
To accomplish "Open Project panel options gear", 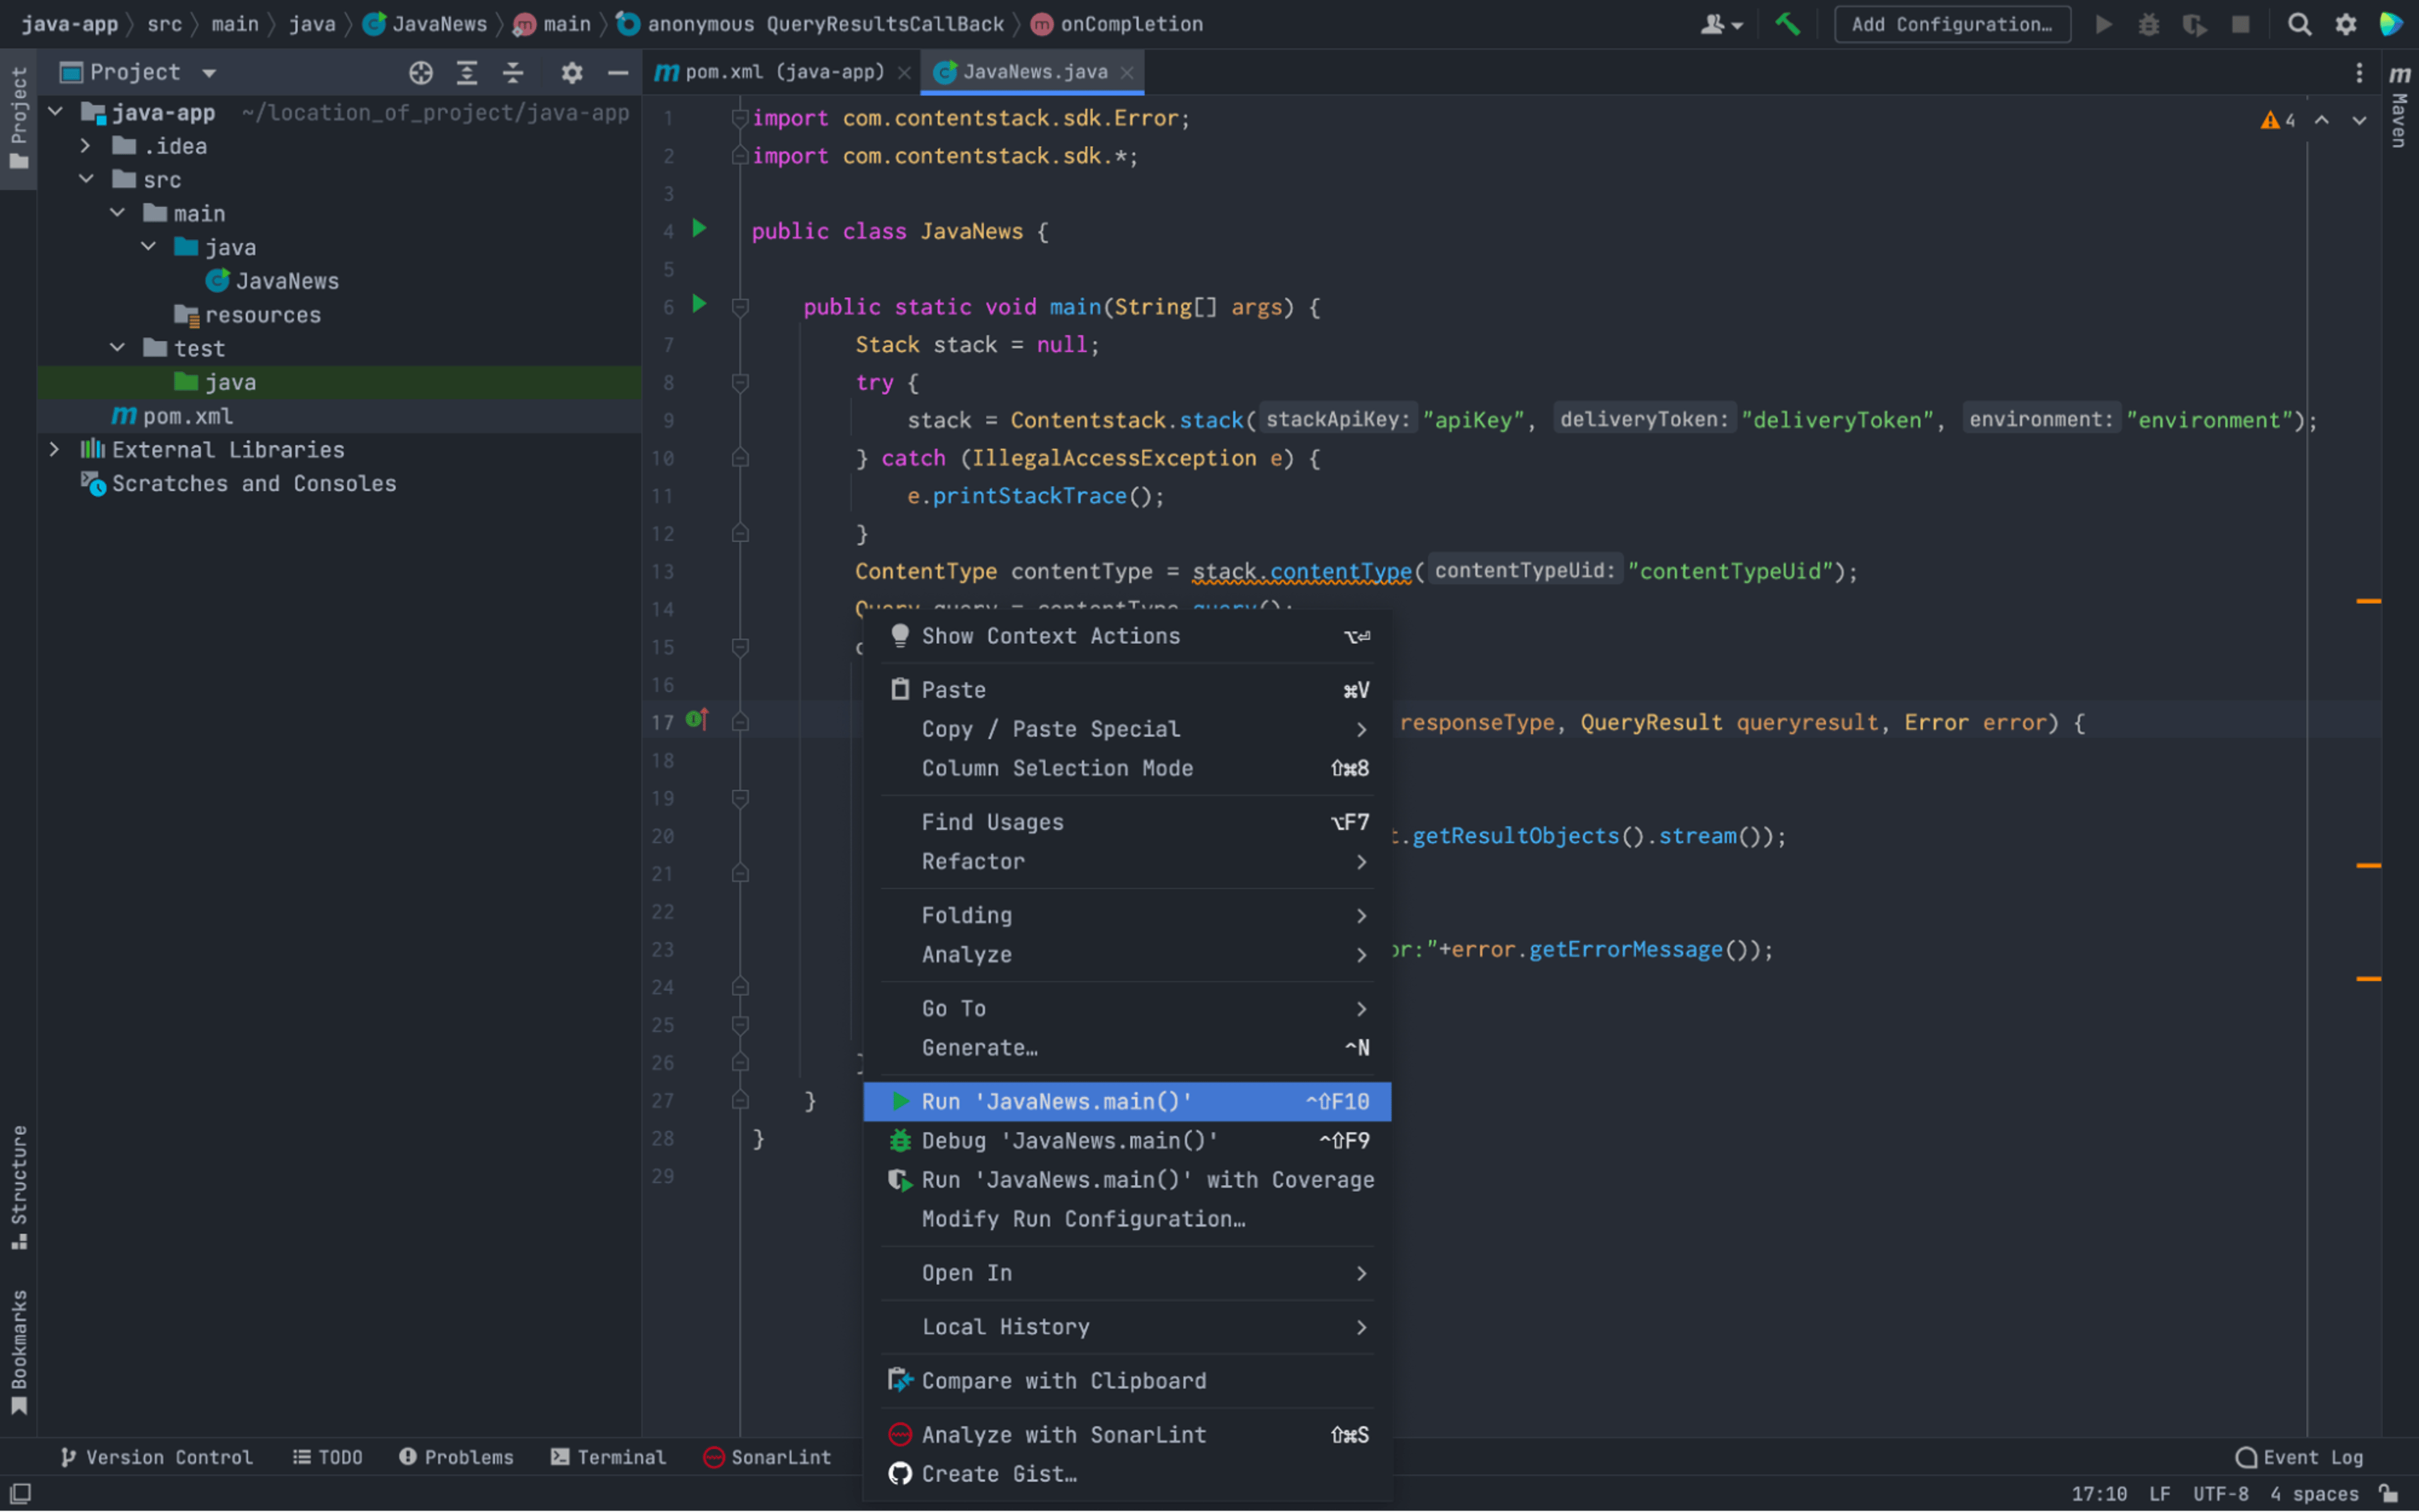I will coord(571,72).
